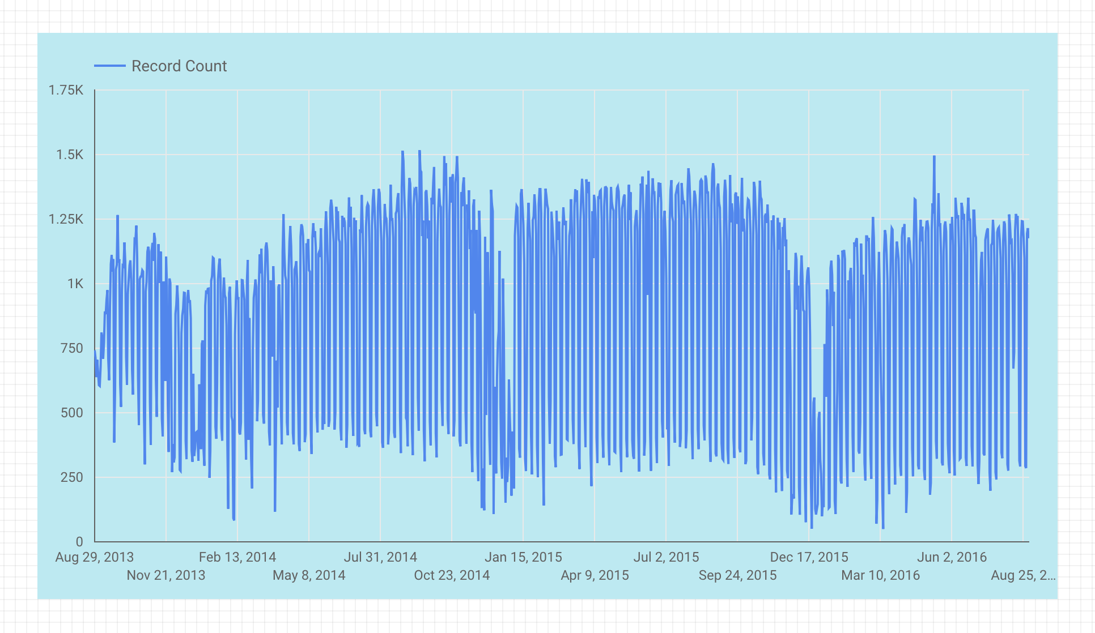The width and height of the screenshot is (1095, 633).
Task: Click the Jan 15, 2015 date label
Action: [523, 557]
